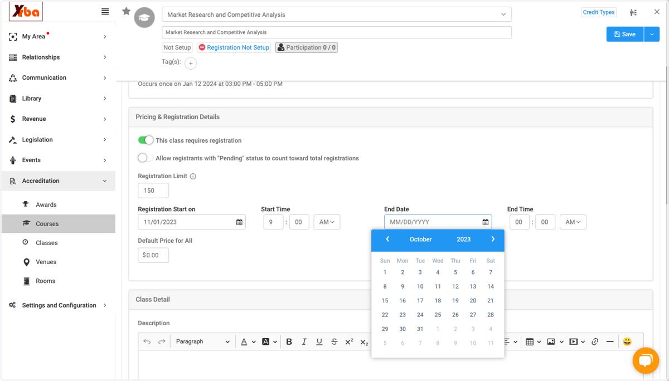Open the Events menu
The height and width of the screenshot is (381, 669).
point(58,160)
